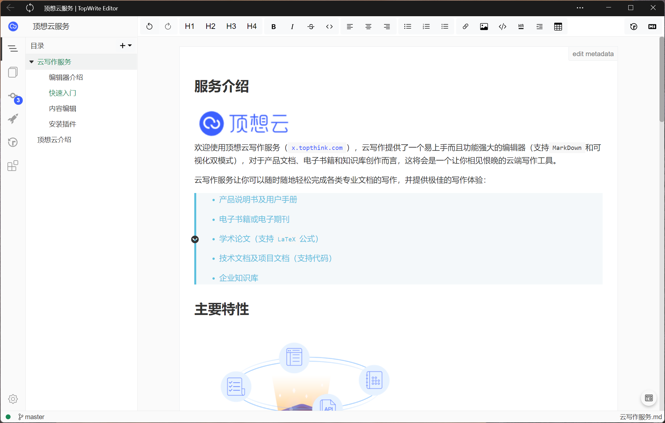Toggle strikethrough formatting
The height and width of the screenshot is (423, 665).
pyautogui.click(x=311, y=27)
